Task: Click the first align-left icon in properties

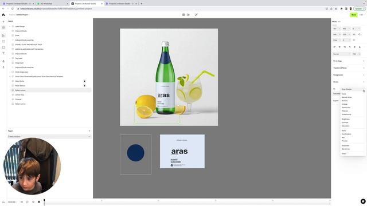Action: click(x=334, y=47)
